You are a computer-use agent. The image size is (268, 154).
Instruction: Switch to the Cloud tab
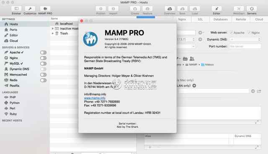click(x=259, y=19)
